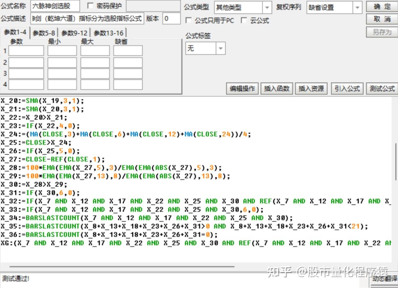Click the line X_22:=X_20>X_21

pyautogui.click(x=34, y=118)
